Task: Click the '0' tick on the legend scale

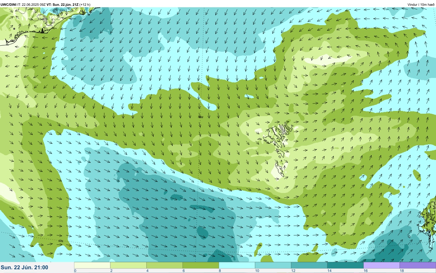Action: (75, 271)
